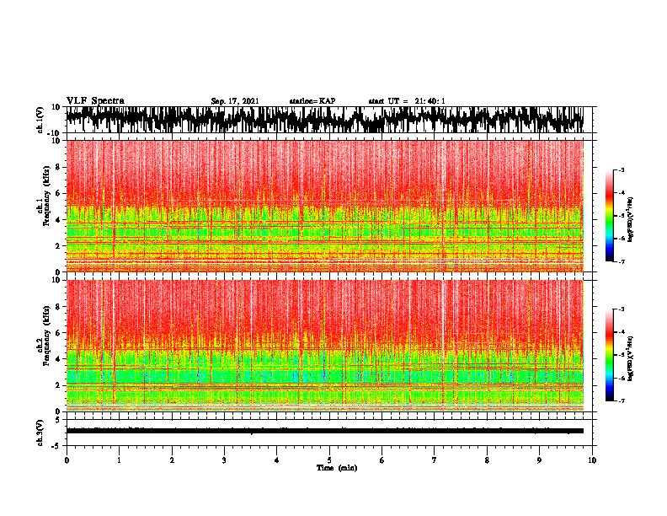Click the "Time (min)" axis title
The height and width of the screenshot is (516, 667).
tap(337, 468)
